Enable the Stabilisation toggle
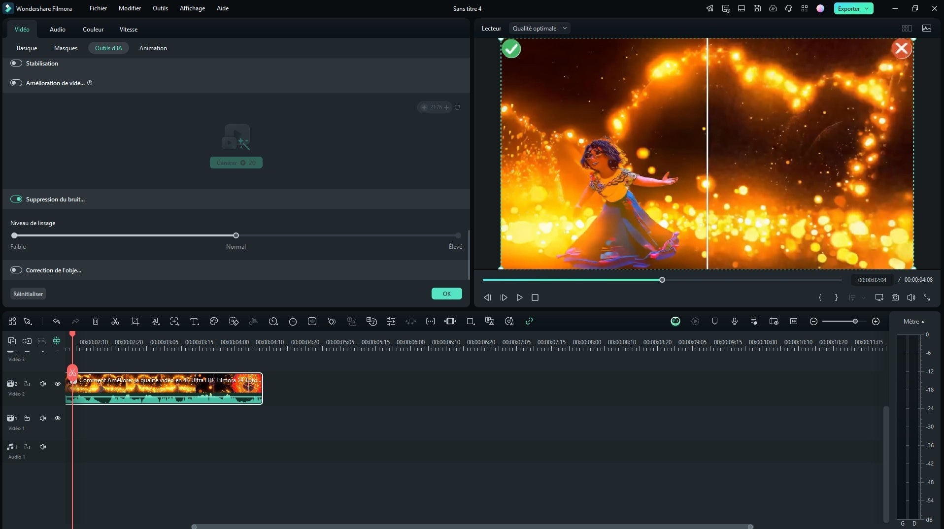The image size is (944, 529). pyautogui.click(x=16, y=63)
